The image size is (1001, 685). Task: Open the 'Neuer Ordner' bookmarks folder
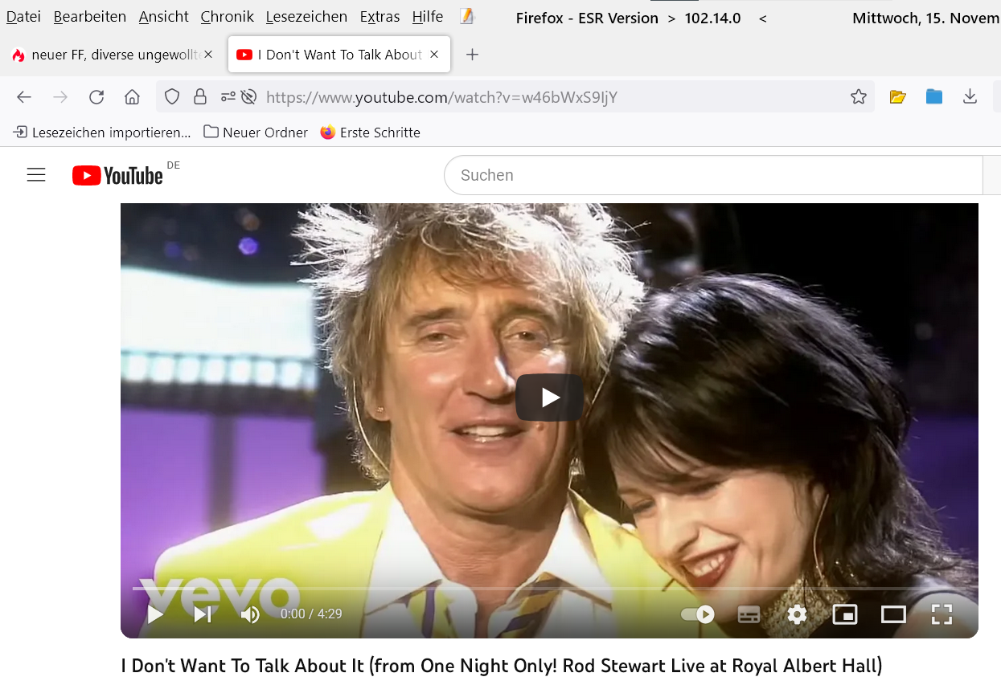pyautogui.click(x=256, y=133)
